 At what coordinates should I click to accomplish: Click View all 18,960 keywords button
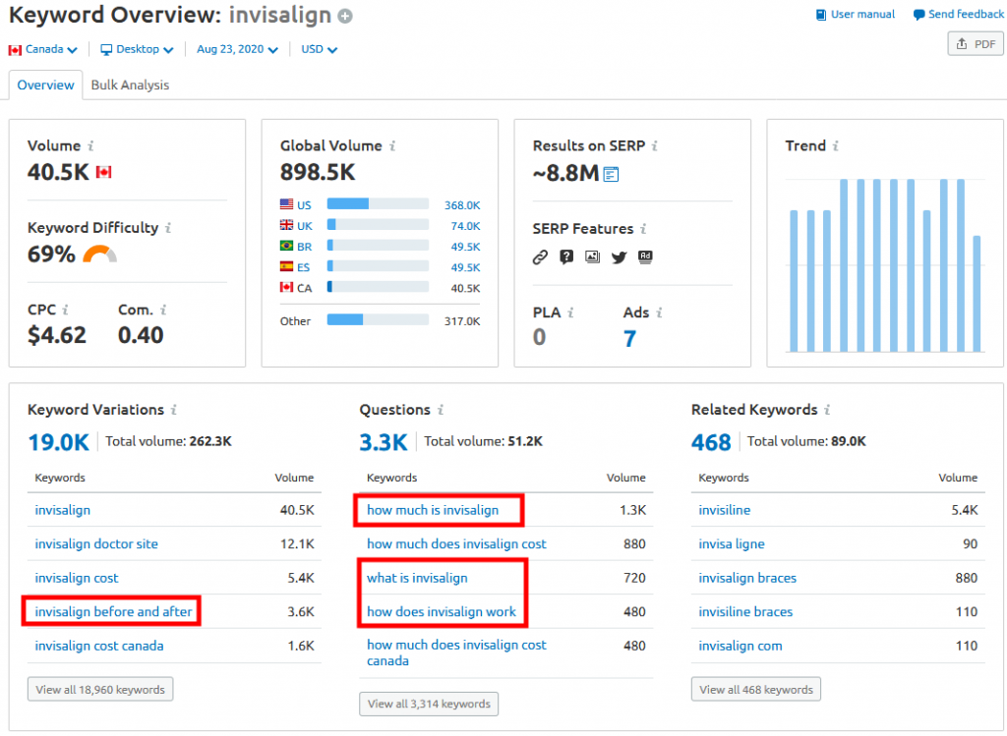(100, 690)
